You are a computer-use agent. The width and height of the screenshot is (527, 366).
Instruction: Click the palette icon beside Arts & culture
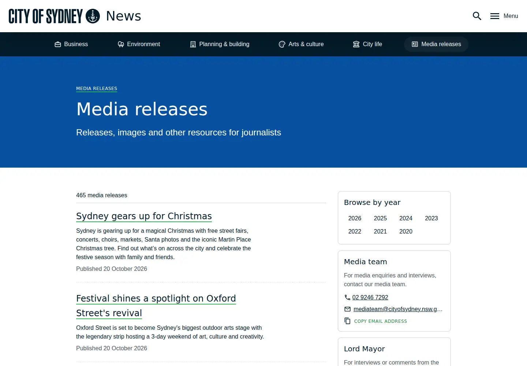(282, 44)
